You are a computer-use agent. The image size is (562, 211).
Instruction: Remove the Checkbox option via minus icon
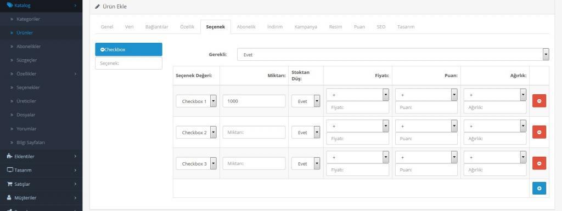(x=103, y=50)
